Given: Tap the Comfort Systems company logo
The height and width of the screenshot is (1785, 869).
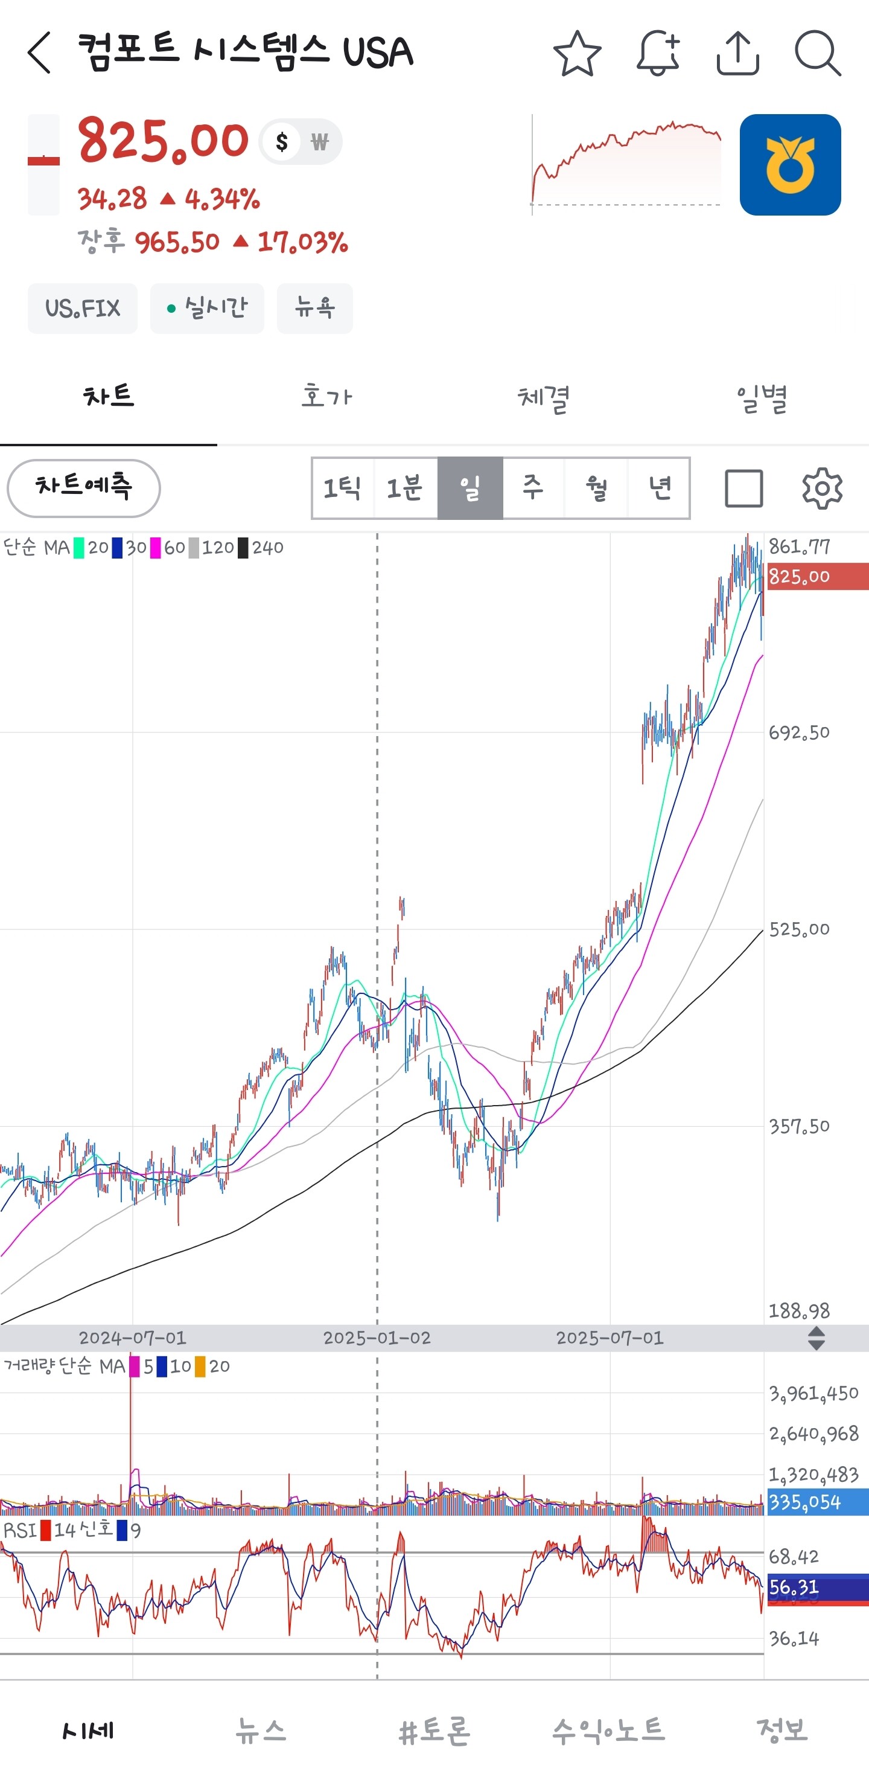Looking at the screenshot, I should click(790, 165).
